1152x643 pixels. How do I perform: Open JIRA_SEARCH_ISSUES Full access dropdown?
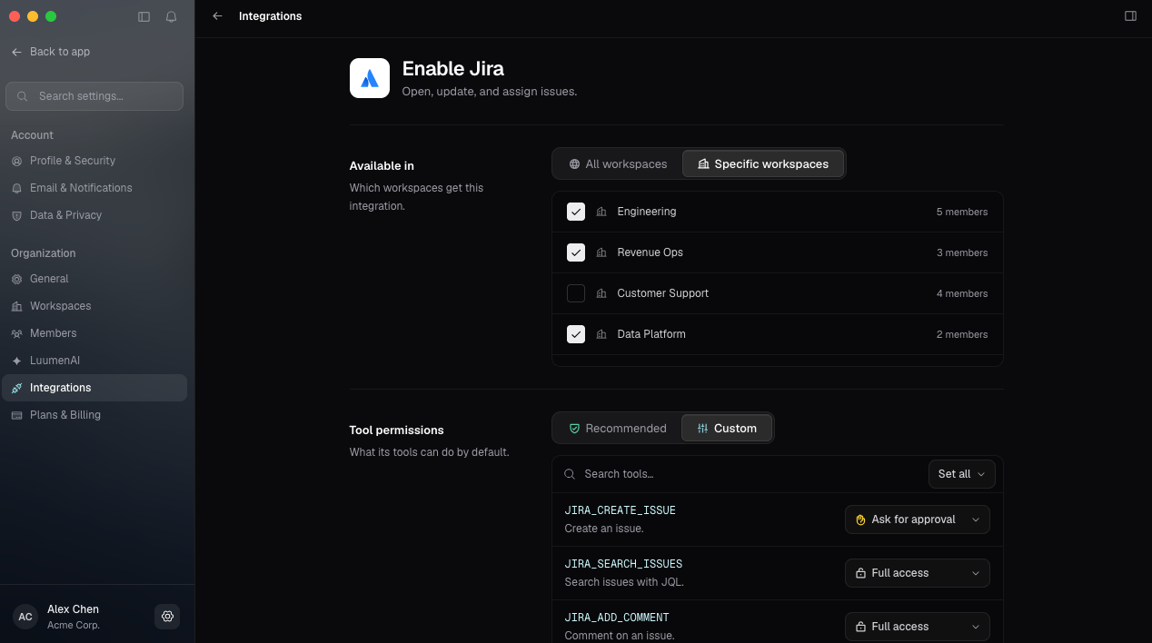[x=918, y=573]
